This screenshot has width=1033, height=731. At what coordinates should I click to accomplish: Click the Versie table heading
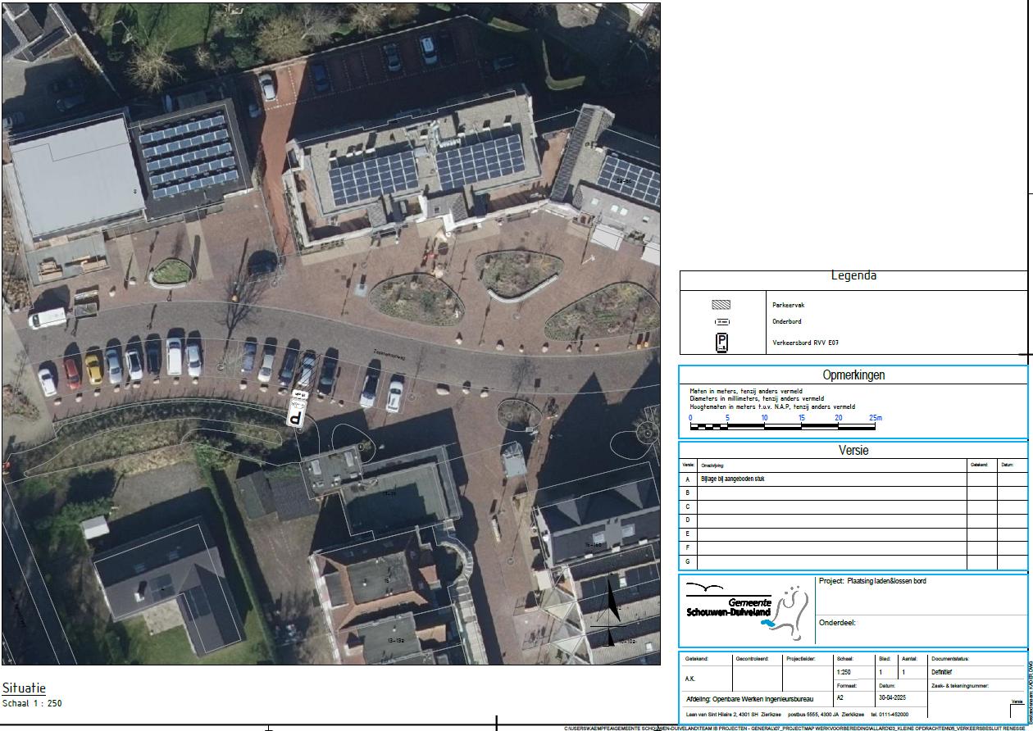click(853, 451)
